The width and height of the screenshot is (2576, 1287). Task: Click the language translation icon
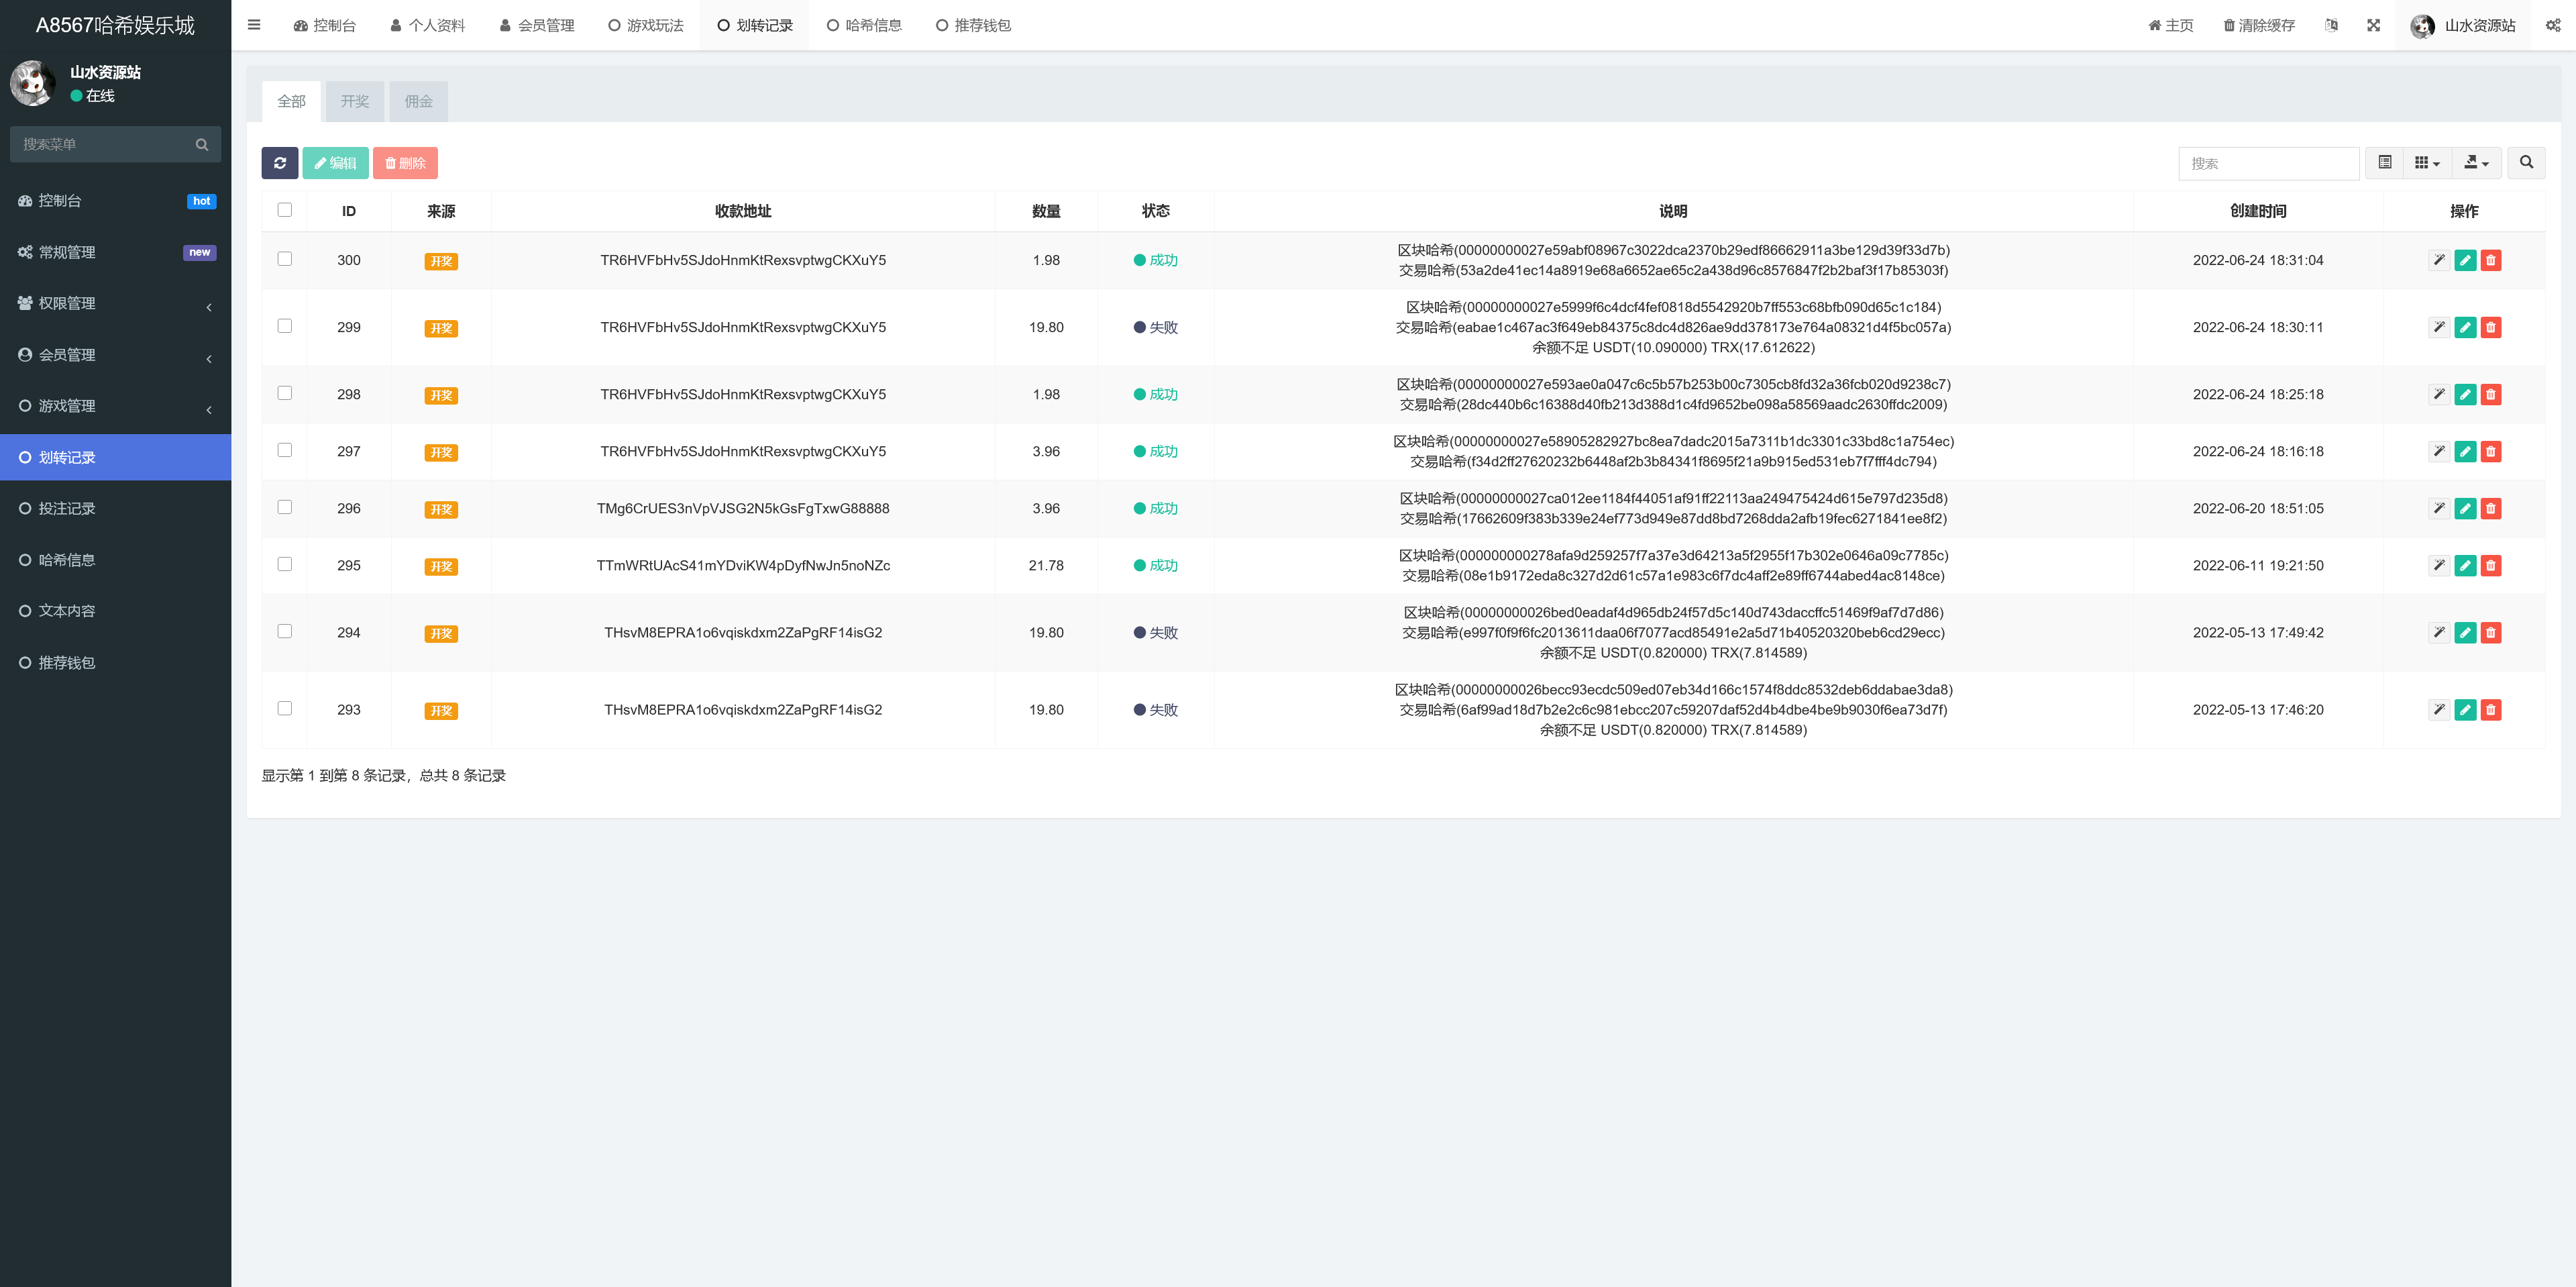click(x=2332, y=25)
